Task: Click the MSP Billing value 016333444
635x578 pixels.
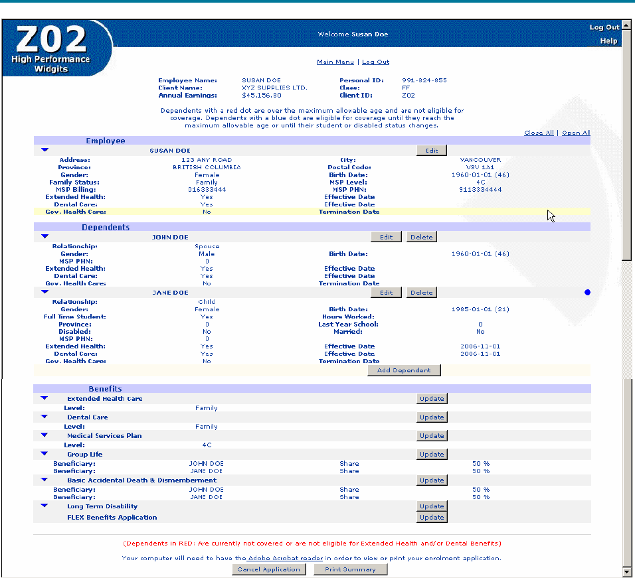Action: pos(207,189)
